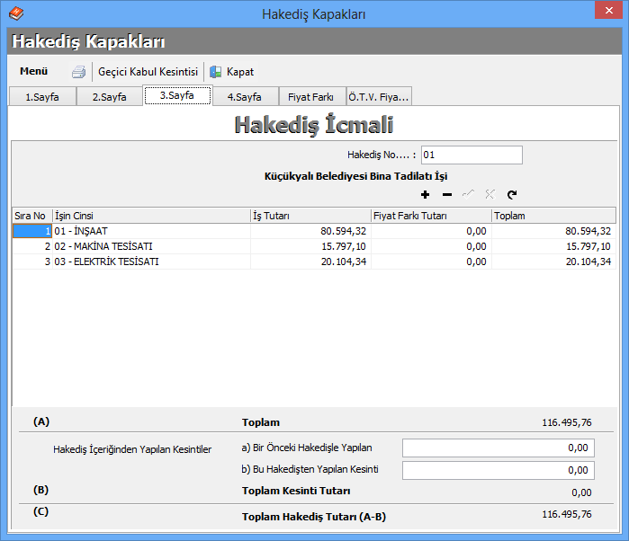
Task: Click the Fiyat Farkı Tutarı column header
Action: 430,216
